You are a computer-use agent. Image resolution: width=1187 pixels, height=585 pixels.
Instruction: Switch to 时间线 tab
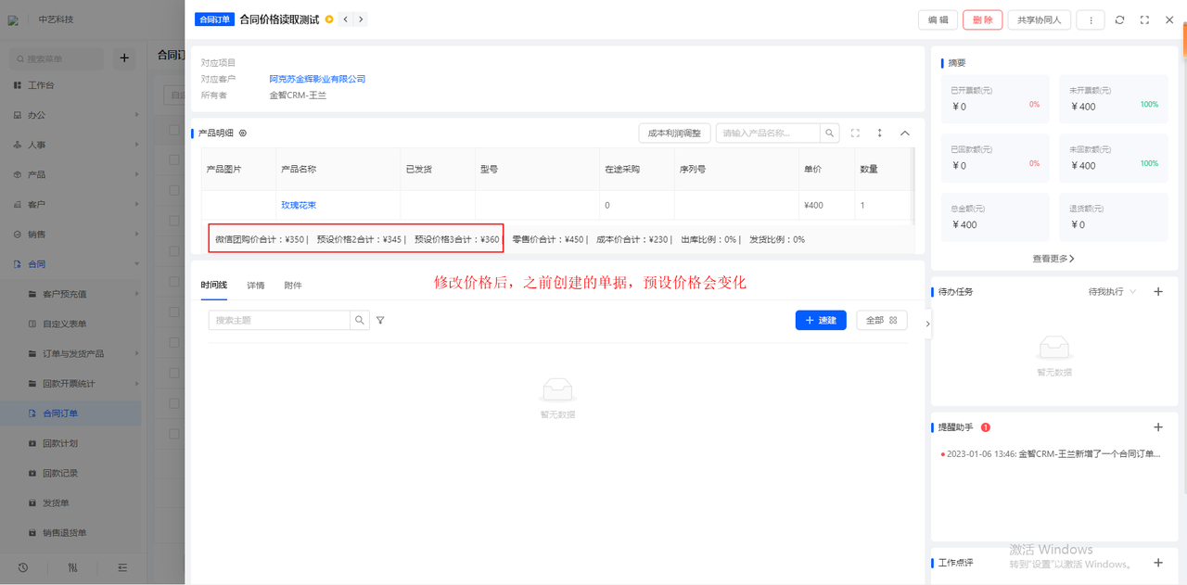pyautogui.click(x=213, y=286)
